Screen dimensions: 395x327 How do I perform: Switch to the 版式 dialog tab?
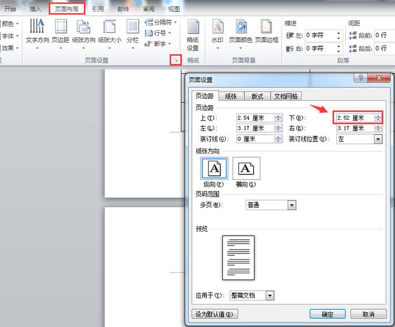(x=257, y=96)
